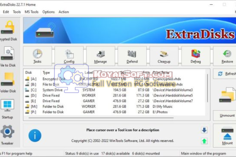Screen dimensions: 236x157
Task: Click the "6 disk(s) mounted" status text
Action: (x=146, y=153)
